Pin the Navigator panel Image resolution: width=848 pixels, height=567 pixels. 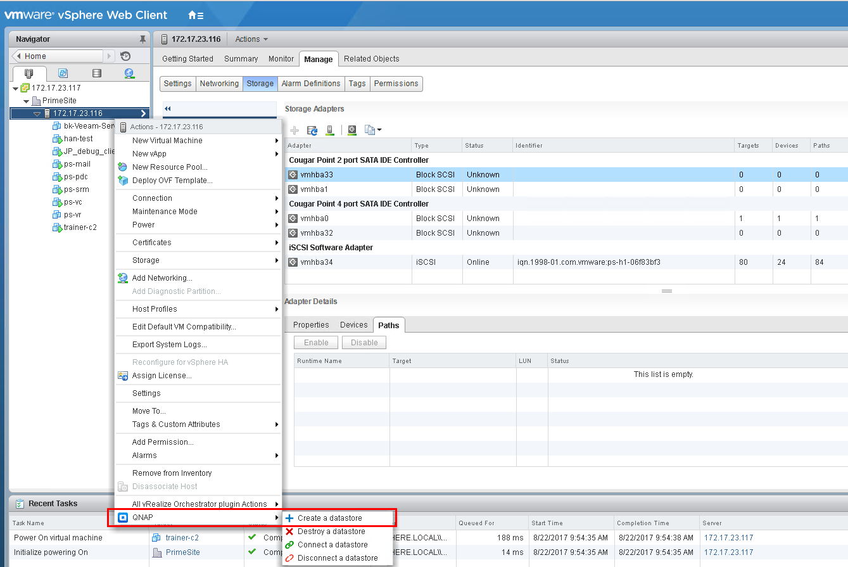[142, 39]
